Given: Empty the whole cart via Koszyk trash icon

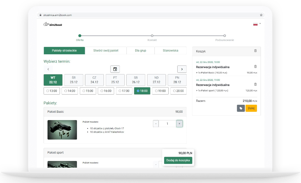Looking at the screenshot, I should pos(255,51).
